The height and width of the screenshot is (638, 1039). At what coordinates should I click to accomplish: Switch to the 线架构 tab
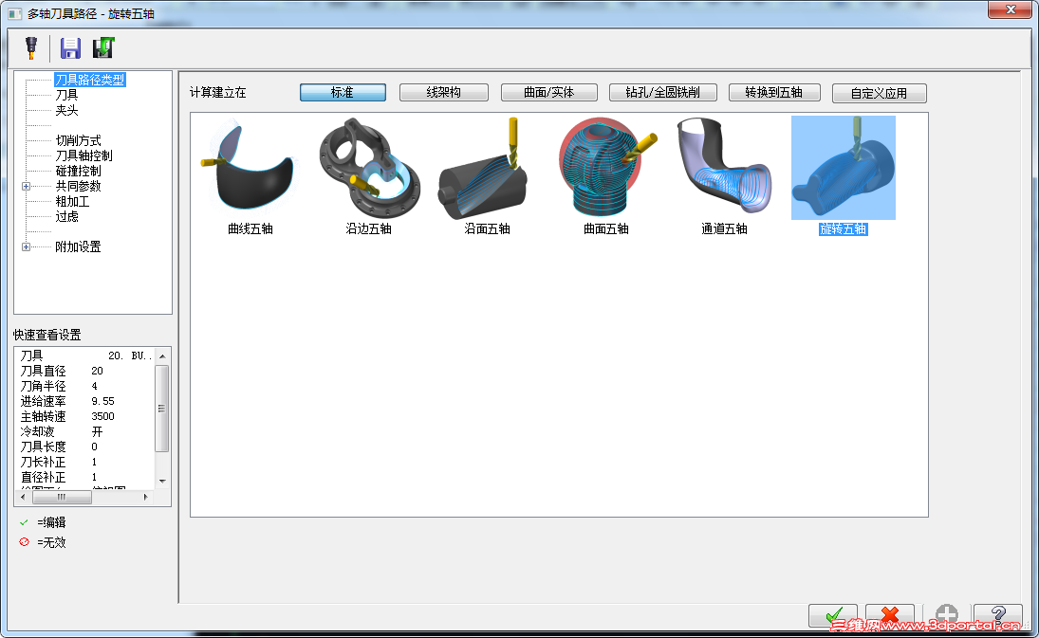443,93
